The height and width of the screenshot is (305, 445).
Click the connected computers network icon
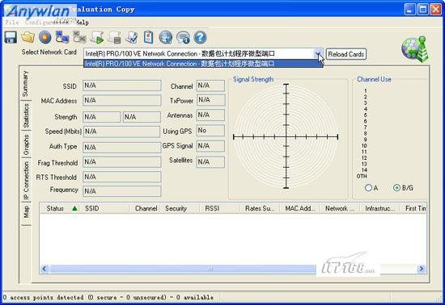tap(62, 37)
